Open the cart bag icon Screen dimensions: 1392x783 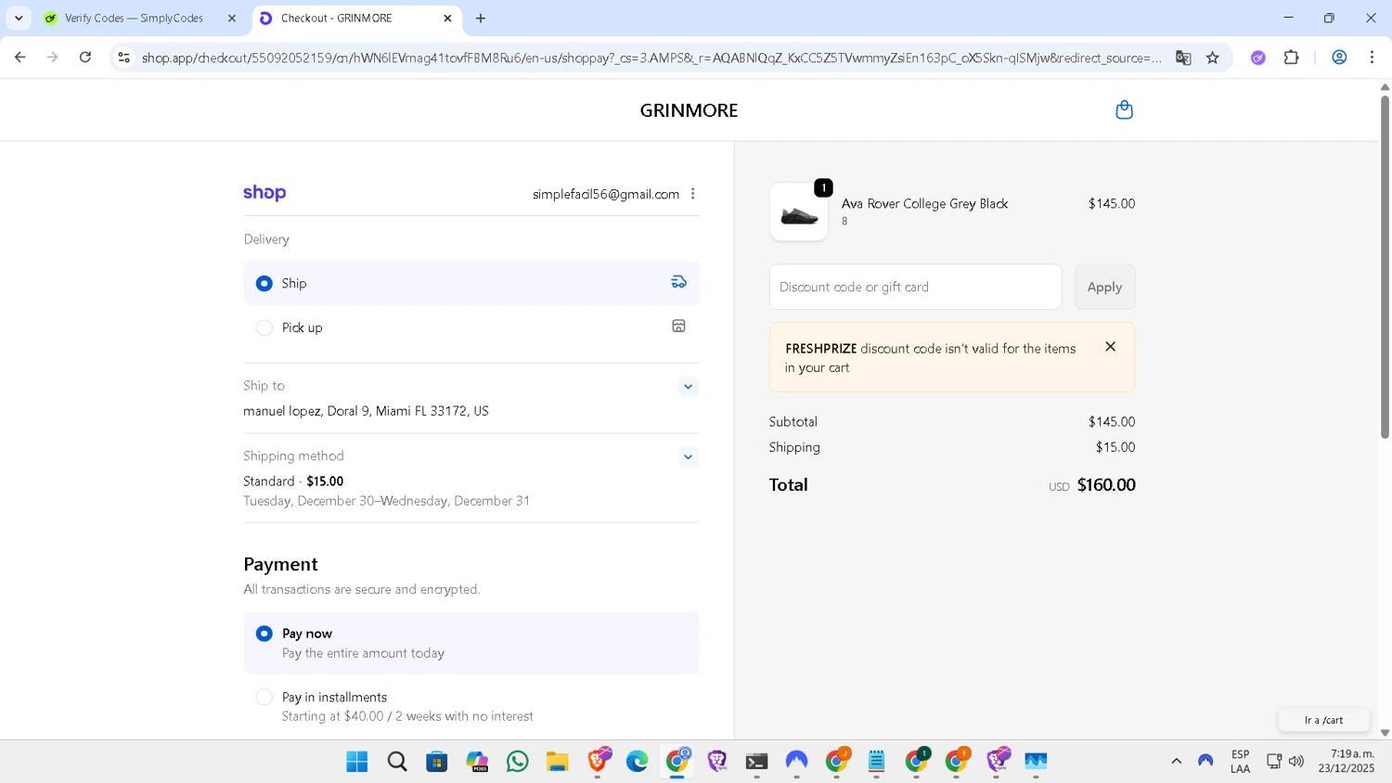[x=1124, y=109]
